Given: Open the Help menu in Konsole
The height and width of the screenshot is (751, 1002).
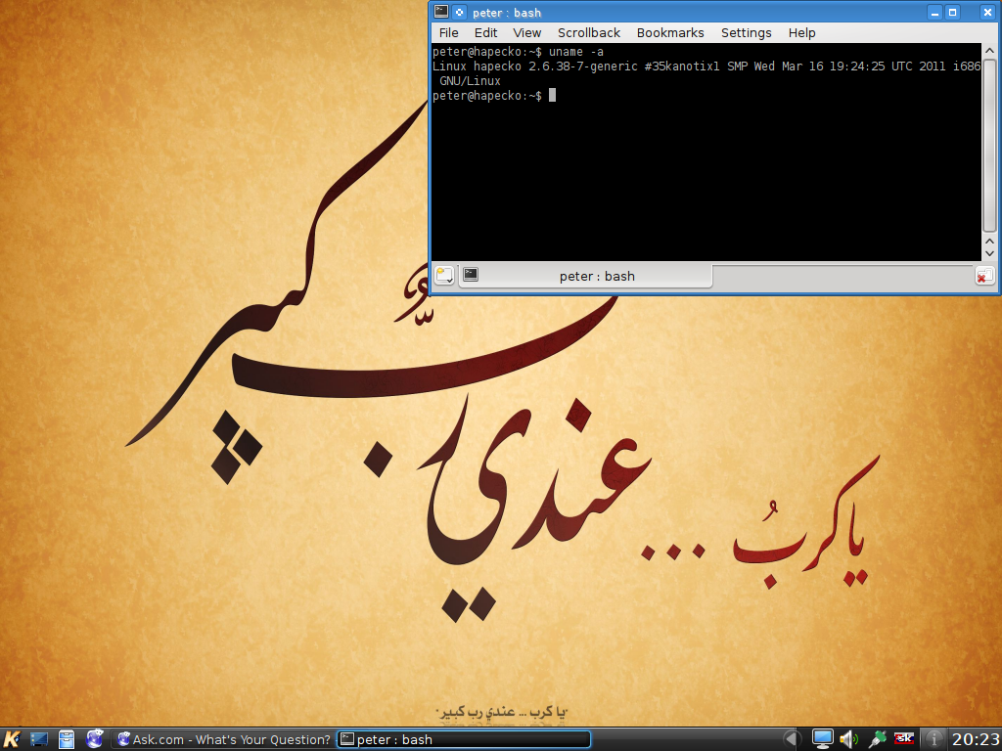Looking at the screenshot, I should (801, 32).
